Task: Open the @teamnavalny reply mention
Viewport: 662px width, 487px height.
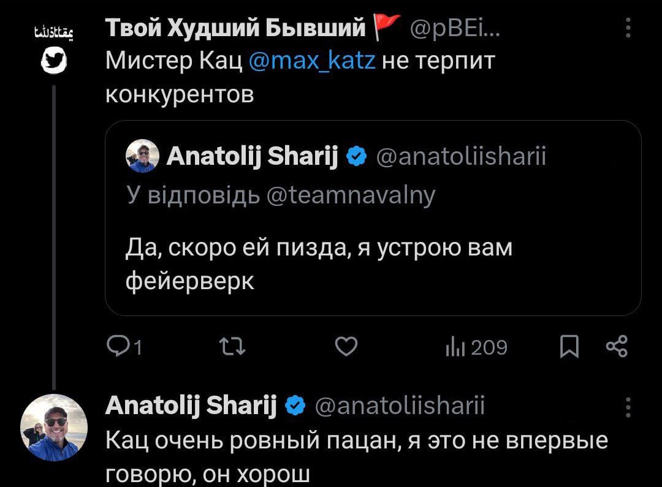Action: [352, 194]
